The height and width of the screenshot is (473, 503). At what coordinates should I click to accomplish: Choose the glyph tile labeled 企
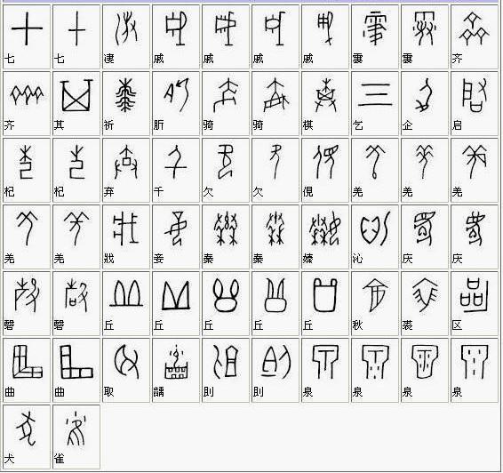425,104
